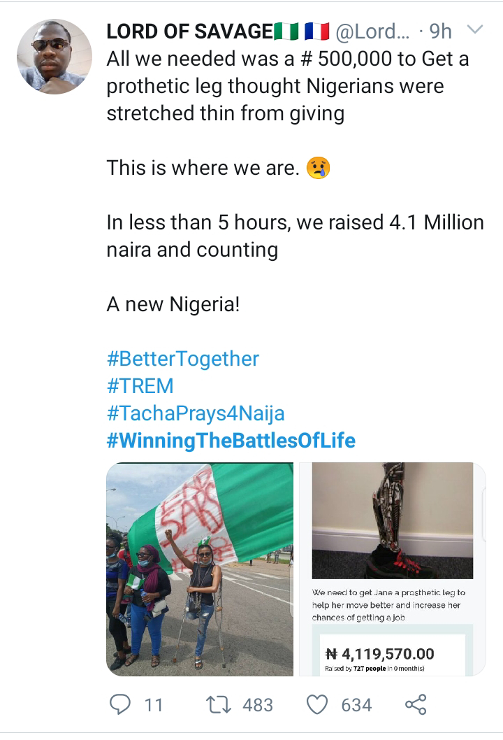Screen dimensions: 503x740
Task: Open the tweet options chevron menu
Action: click(474, 31)
